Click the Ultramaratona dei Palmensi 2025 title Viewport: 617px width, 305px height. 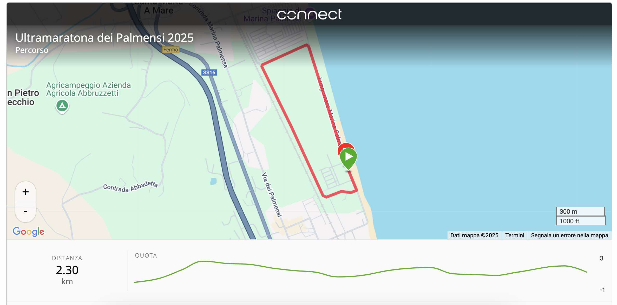[104, 38]
